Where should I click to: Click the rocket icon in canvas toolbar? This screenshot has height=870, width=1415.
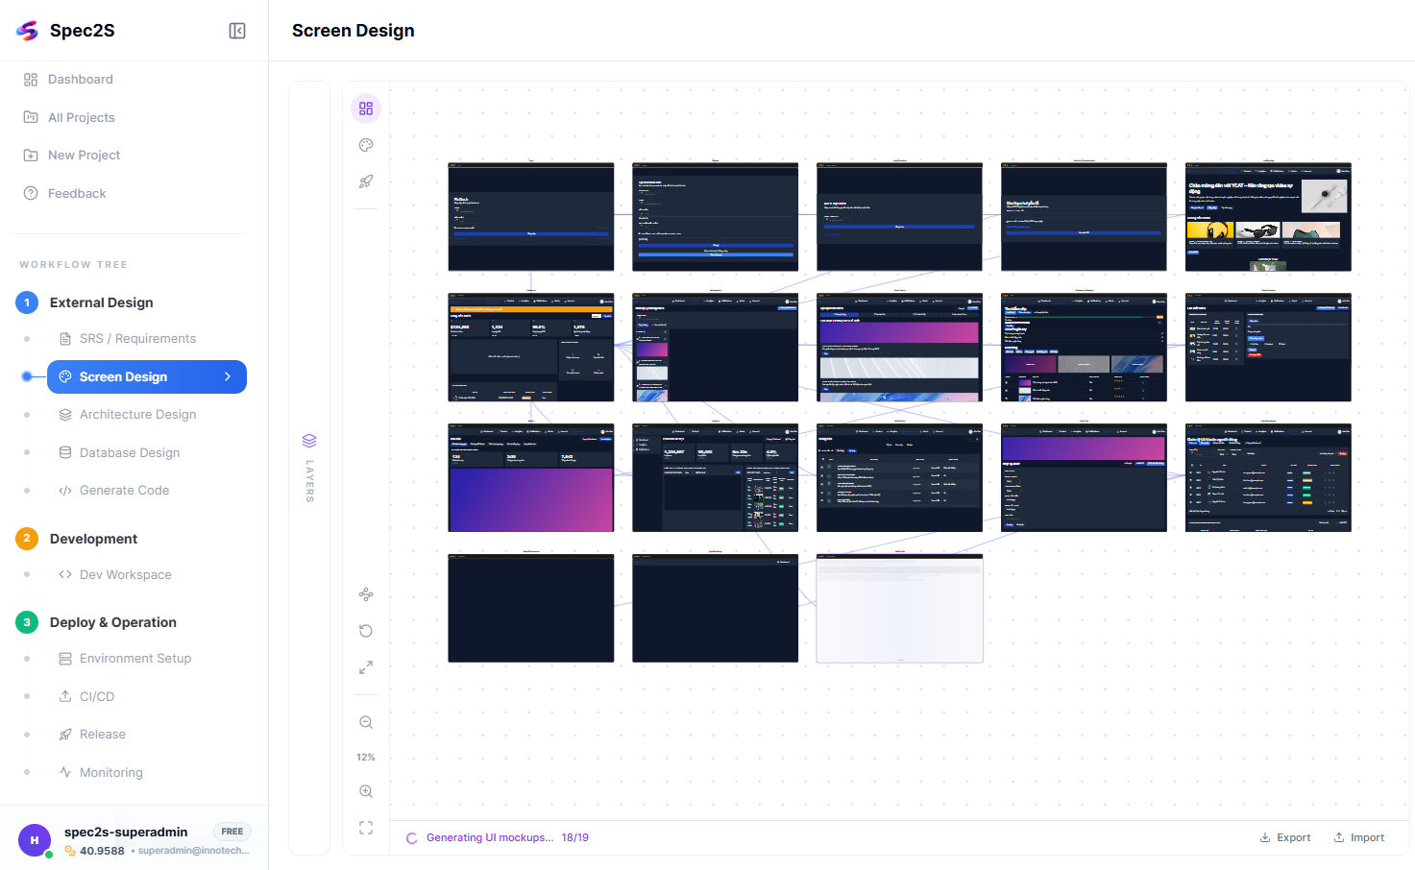click(366, 181)
